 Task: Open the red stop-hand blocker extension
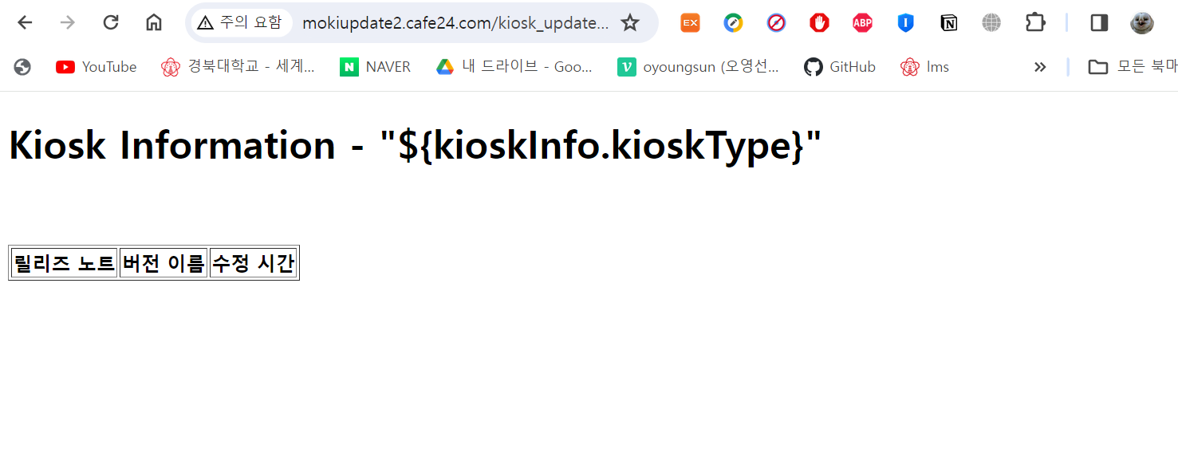click(819, 23)
